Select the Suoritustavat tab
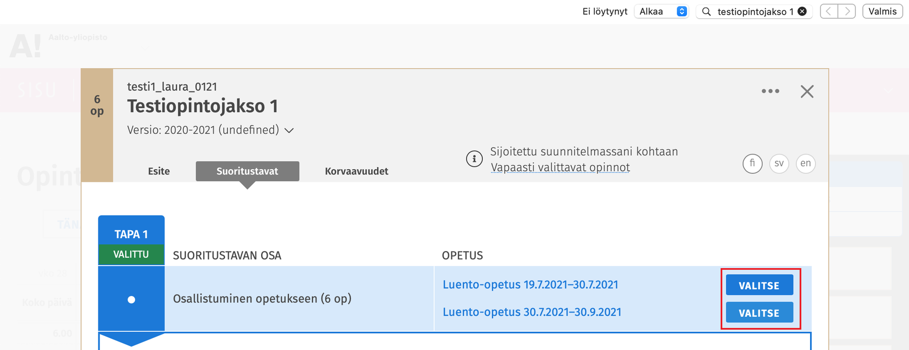 point(247,171)
